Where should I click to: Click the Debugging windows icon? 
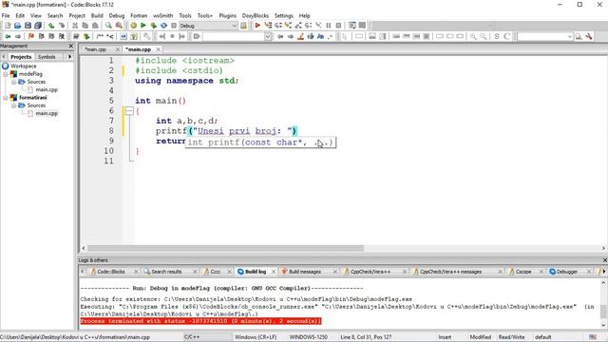352,26
